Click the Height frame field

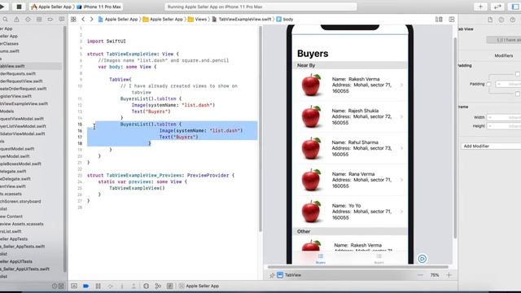click(x=504, y=126)
